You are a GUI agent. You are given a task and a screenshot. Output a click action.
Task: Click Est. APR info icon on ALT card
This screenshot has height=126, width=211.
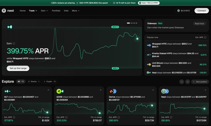click(x=14, y=117)
